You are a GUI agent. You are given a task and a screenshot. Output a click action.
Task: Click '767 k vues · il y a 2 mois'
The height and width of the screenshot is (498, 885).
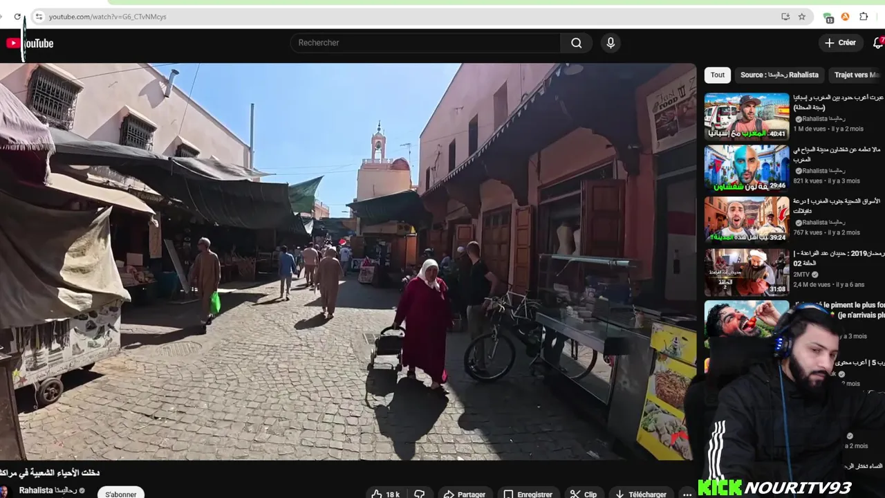click(x=826, y=233)
